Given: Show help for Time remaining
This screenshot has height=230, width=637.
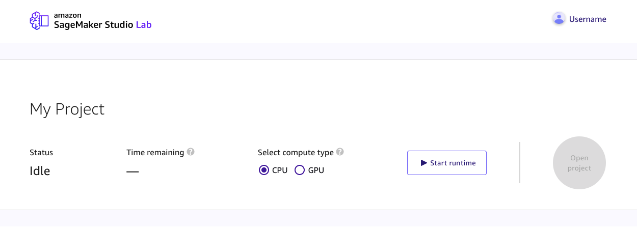Looking at the screenshot, I should [x=191, y=152].
